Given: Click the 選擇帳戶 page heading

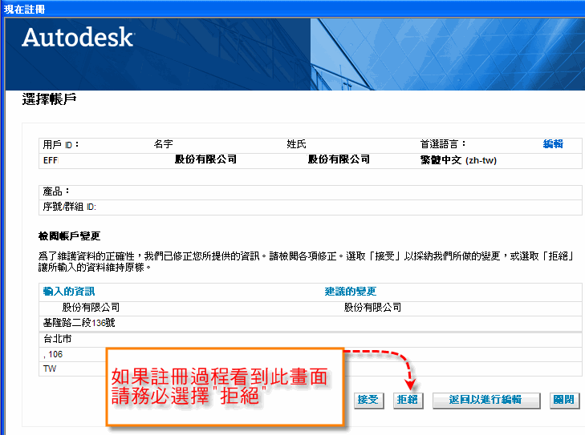Looking at the screenshot, I should click(49, 99).
